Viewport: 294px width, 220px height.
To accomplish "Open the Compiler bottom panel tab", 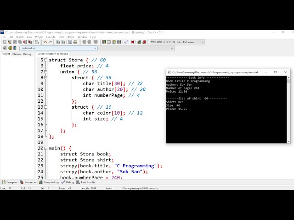I will pos(9,182).
